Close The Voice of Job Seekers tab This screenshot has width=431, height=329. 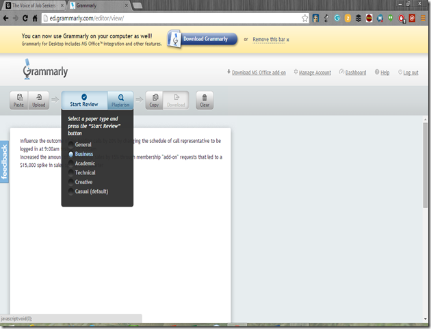(x=62, y=5)
